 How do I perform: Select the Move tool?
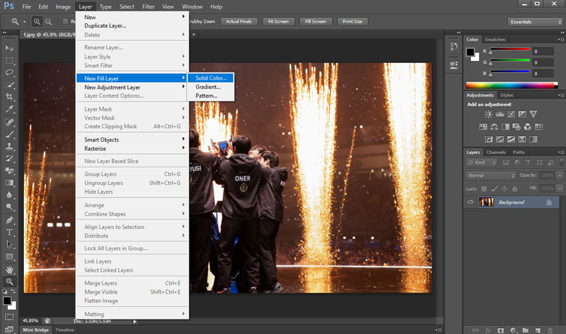click(10, 48)
